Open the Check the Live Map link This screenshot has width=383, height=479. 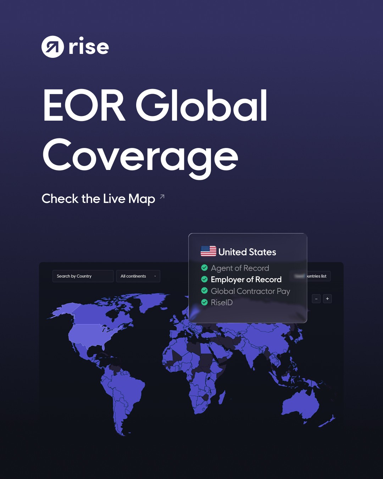click(x=98, y=199)
